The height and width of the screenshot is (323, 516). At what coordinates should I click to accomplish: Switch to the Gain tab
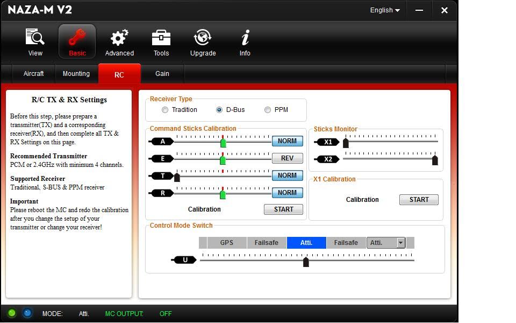162,74
